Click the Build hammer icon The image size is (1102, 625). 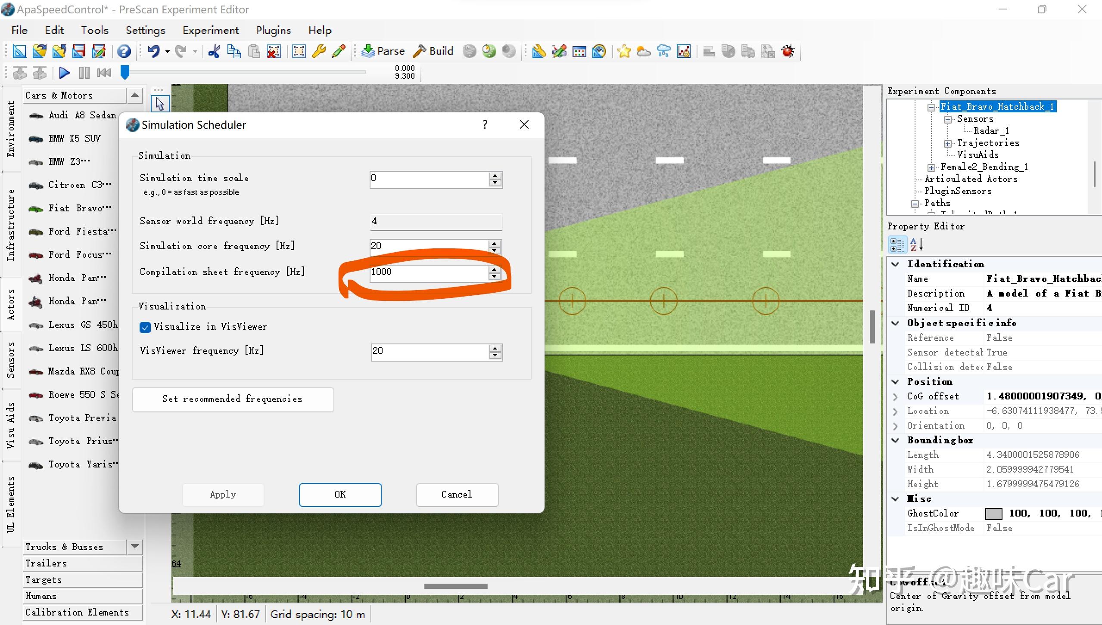420,51
